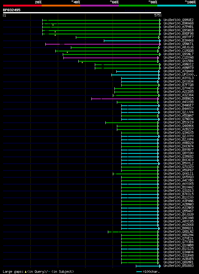Click the cyan arrowhead ending the A7QA49 alignment
Viewport: 199px width, 274px height.
159,71
